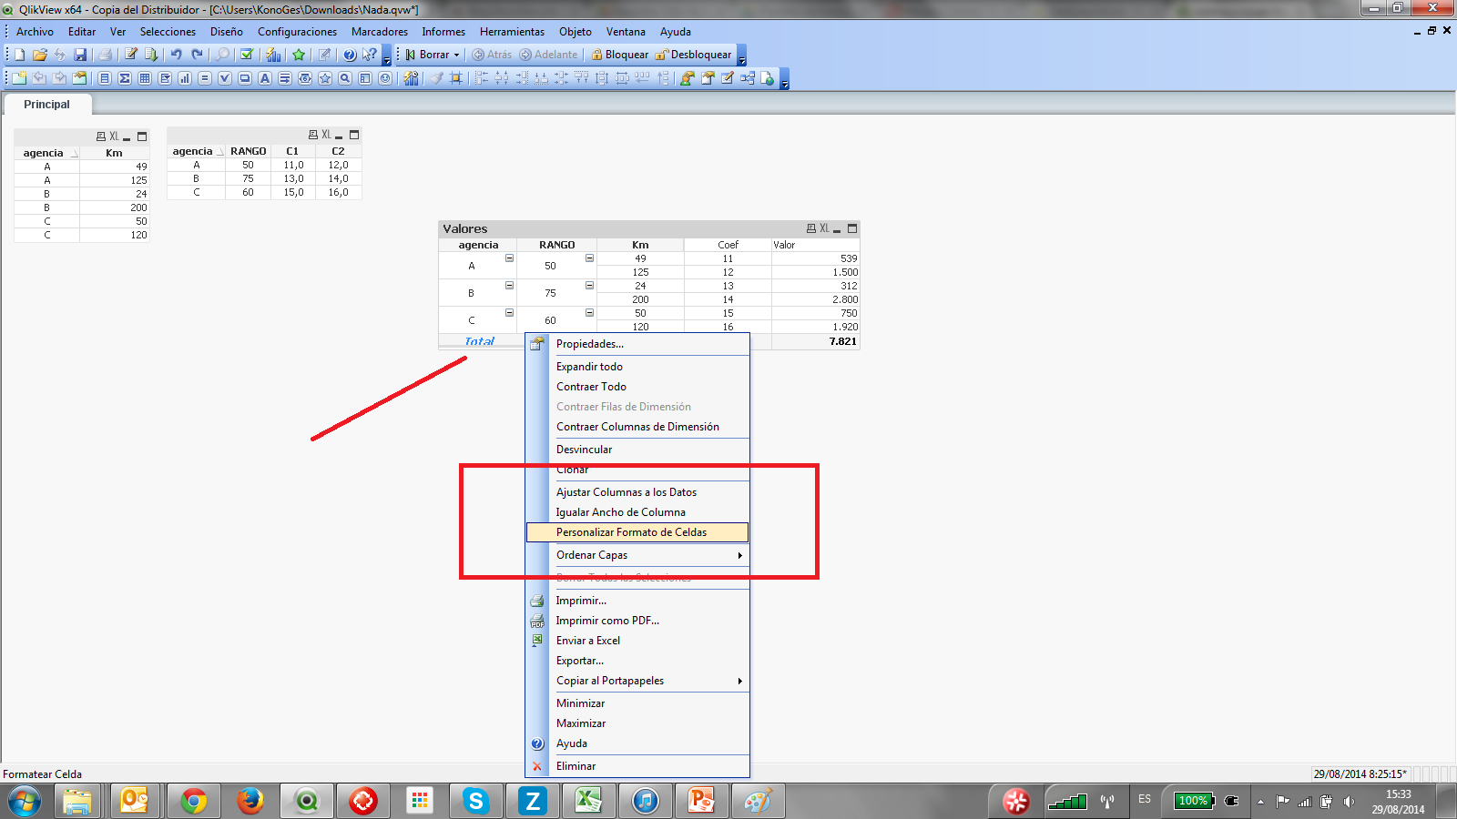Click the Km header in the agencia Km table

point(114,153)
